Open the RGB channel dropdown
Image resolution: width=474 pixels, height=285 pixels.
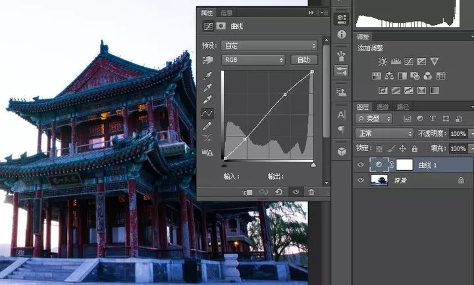click(253, 60)
